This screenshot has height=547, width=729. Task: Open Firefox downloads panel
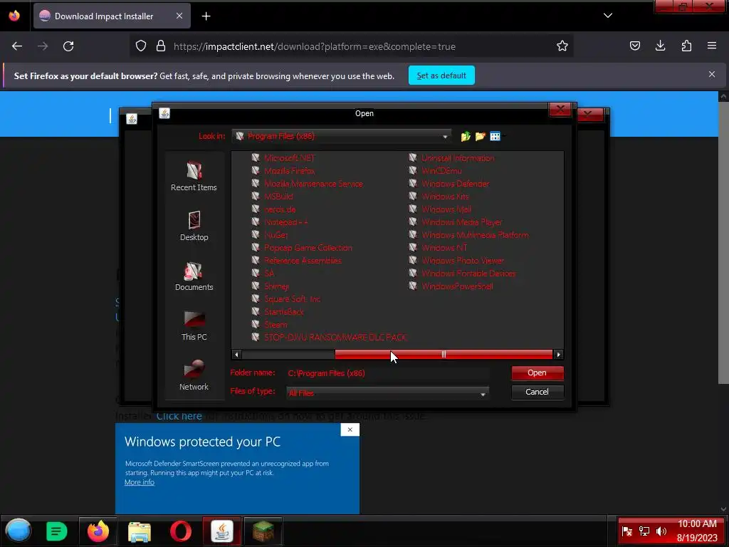point(660,46)
